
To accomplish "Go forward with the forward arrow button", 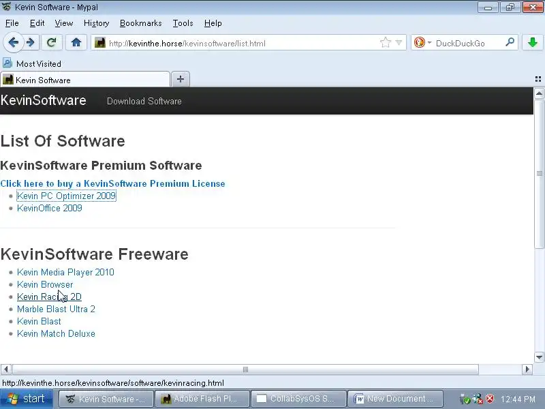I will 31,43.
